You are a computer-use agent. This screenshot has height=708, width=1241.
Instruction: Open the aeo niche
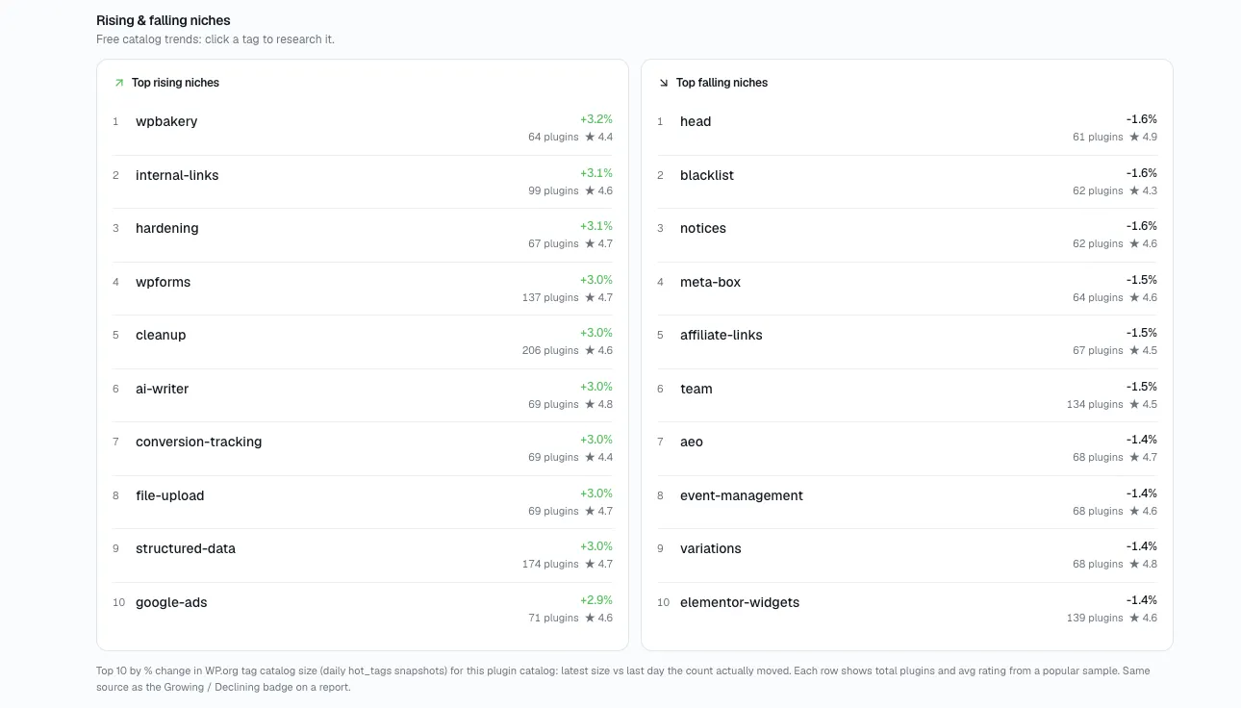(x=692, y=442)
